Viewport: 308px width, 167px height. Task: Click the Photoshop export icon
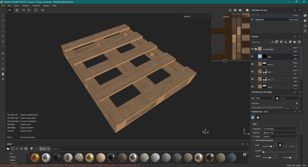(3, 69)
